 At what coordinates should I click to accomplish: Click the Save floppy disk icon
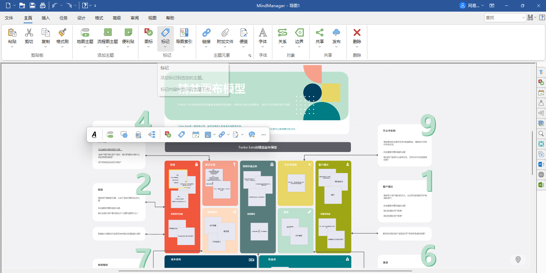pos(32,5)
